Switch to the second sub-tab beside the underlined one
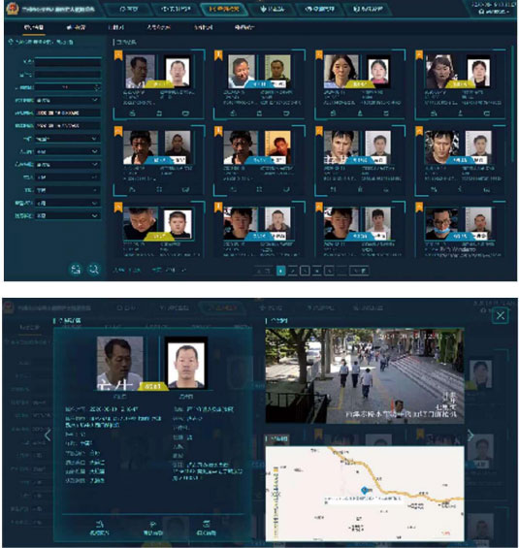519x548 pixels. pyautogui.click(x=76, y=27)
